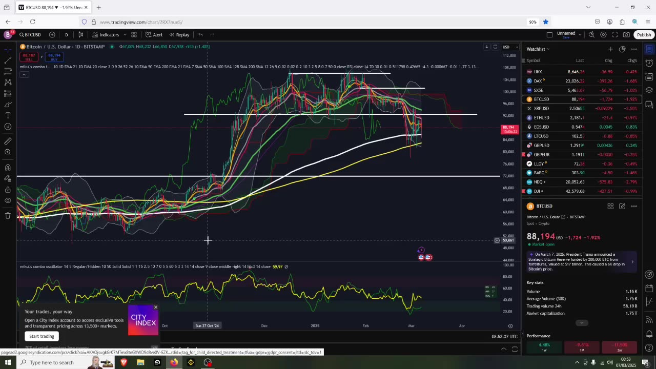Select the trend line drawing tool

tap(8, 60)
